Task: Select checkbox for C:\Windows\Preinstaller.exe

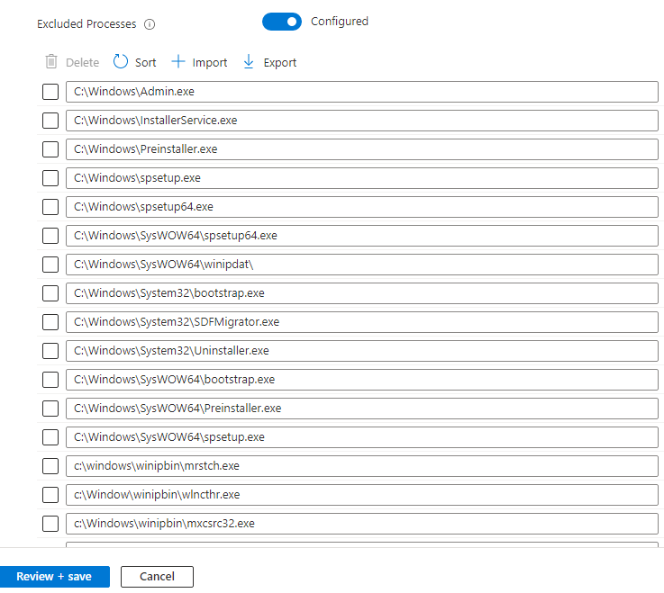Action: (50, 149)
